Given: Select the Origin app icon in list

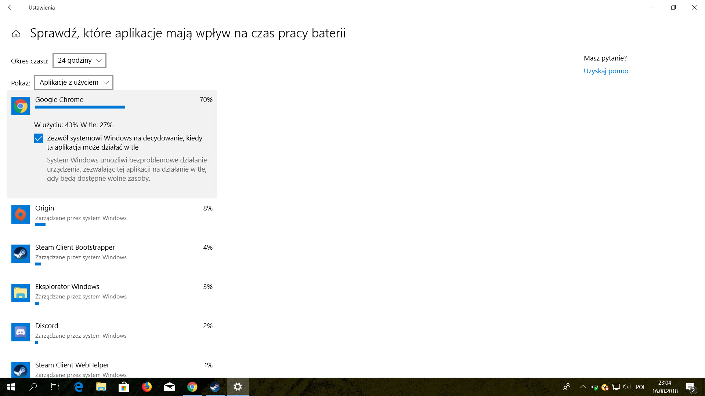Looking at the screenshot, I should point(21,214).
